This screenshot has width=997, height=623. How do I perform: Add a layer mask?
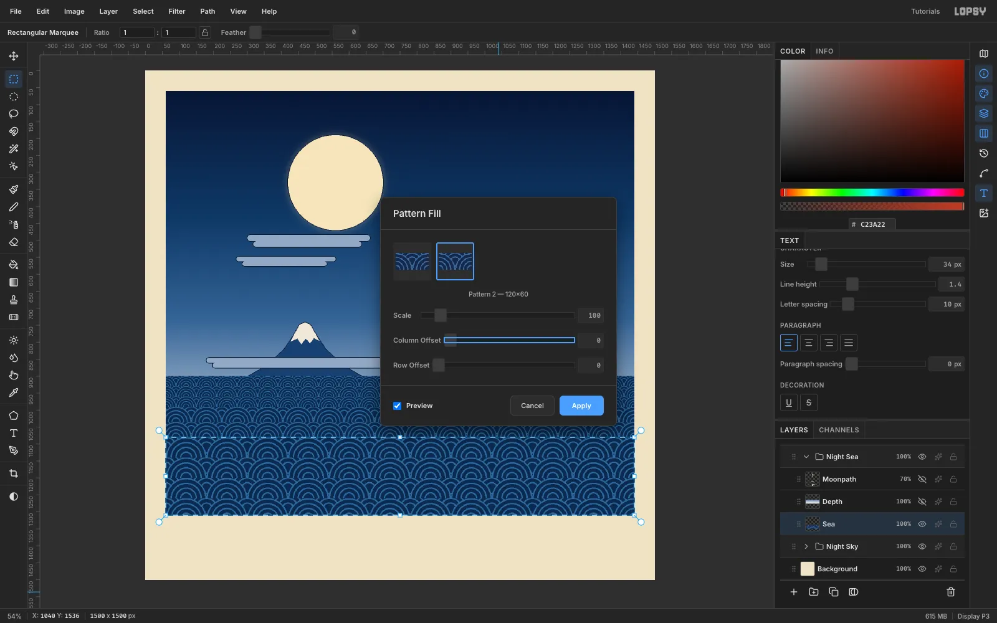(854, 592)
